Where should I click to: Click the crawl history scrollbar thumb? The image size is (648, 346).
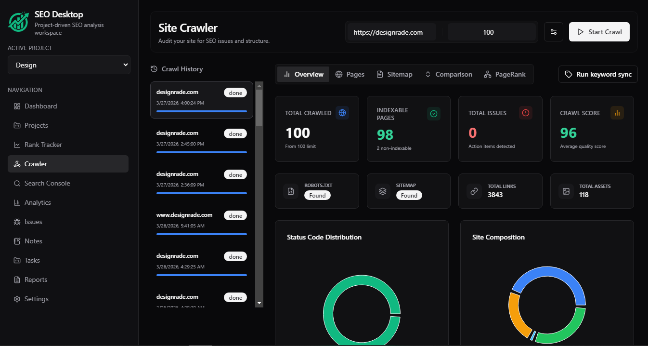pos(259,107)
